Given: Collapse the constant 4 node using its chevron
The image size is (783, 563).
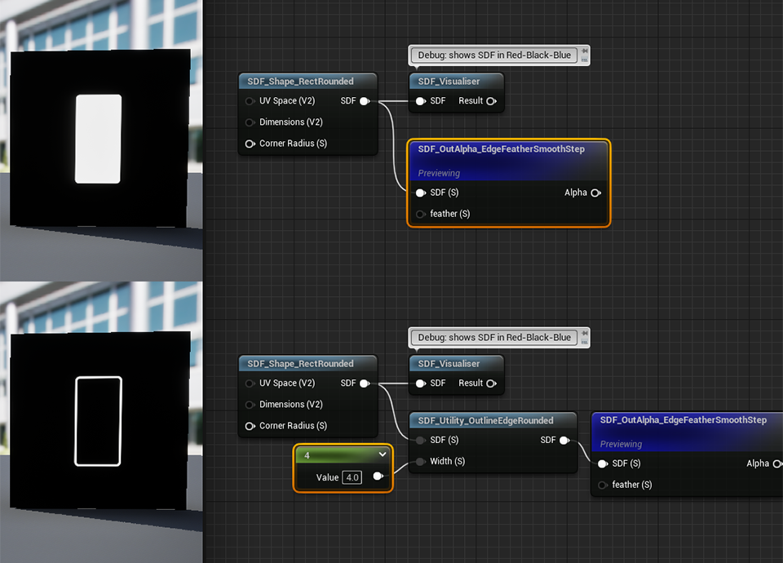Looking at the screenshot, I should tap(382, 454).
